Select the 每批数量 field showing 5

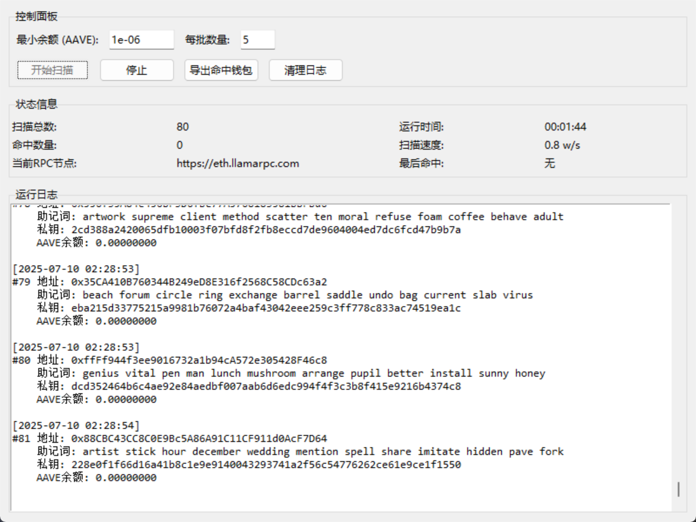pyautogui.click(x=258, y=39)
